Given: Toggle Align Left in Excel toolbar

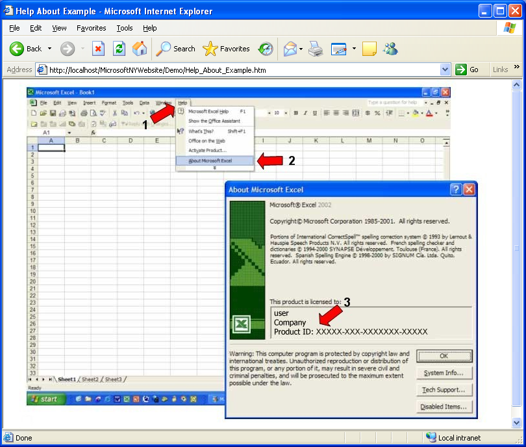Looking at the screenshot, I should (327, 113).
